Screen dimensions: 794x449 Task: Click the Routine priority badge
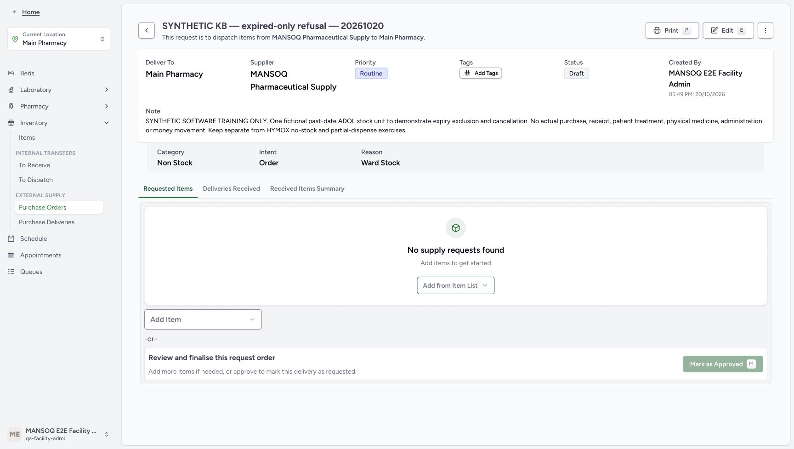pyautogui.click(x=371, y=74)
